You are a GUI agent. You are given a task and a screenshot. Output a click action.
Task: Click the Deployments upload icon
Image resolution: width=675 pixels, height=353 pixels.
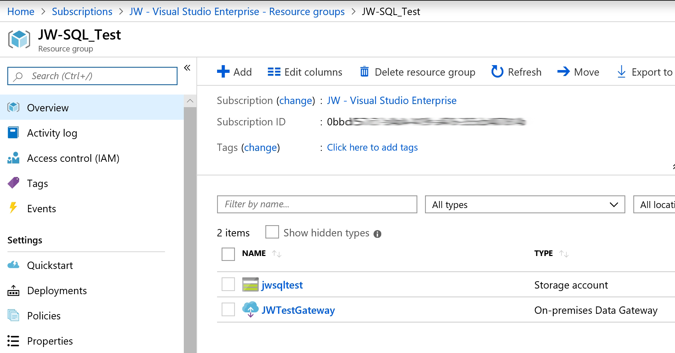click(13, 290)
